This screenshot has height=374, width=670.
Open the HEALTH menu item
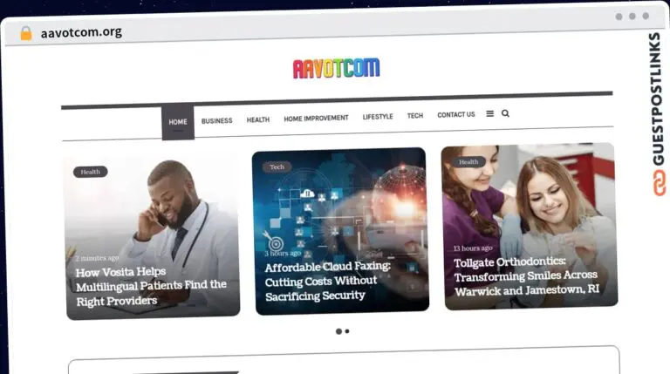(x=258, y=119)
